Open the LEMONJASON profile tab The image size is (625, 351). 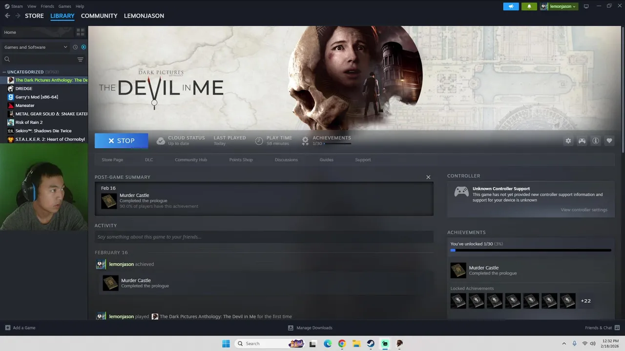pos(144,16)
